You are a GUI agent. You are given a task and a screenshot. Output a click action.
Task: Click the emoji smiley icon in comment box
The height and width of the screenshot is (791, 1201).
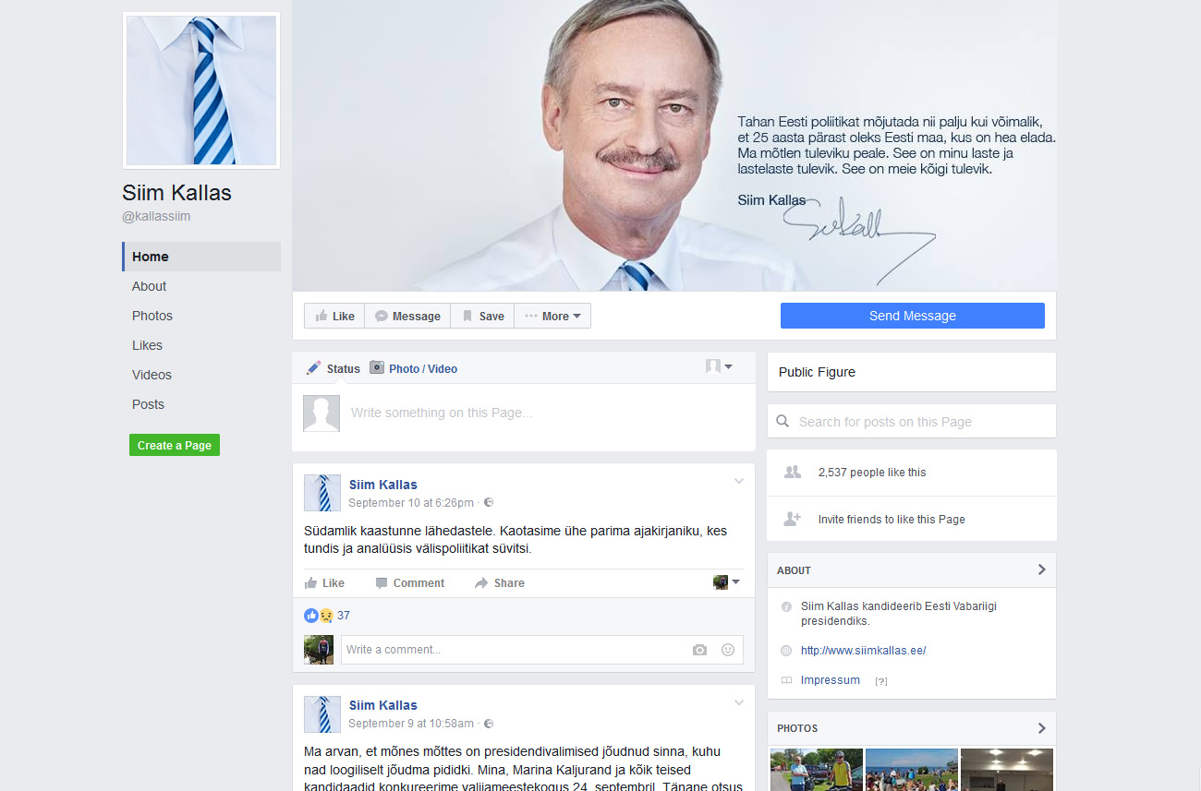(x=728, y=650)
